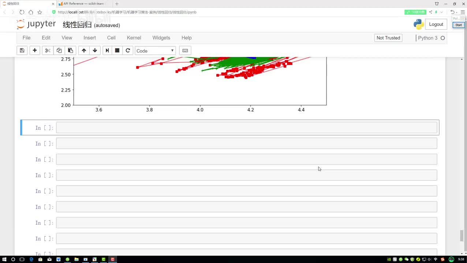
Task: Open Task View on the taskbar
Action: (x=22, y=259)
